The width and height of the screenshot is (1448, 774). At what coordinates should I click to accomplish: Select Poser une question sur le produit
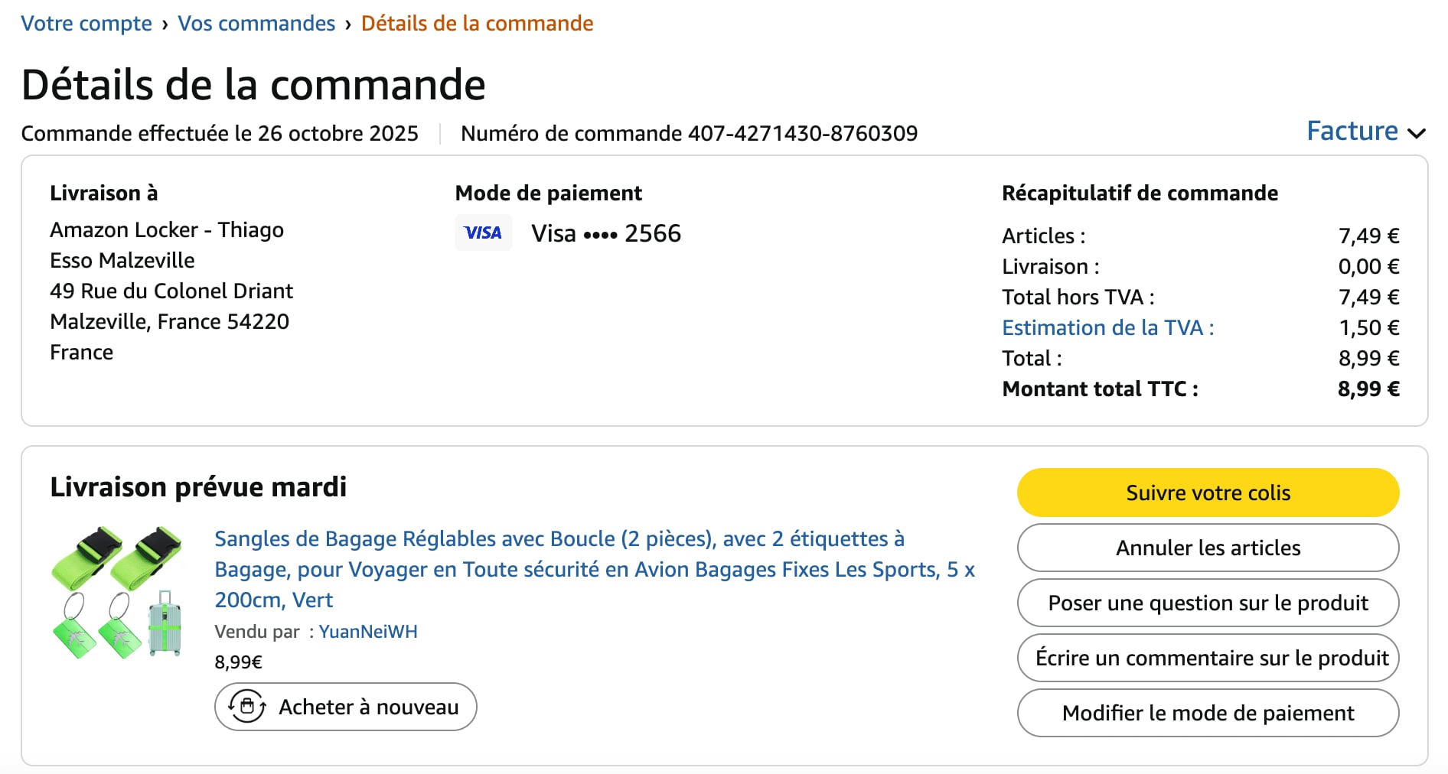(x=1208, y=603)
